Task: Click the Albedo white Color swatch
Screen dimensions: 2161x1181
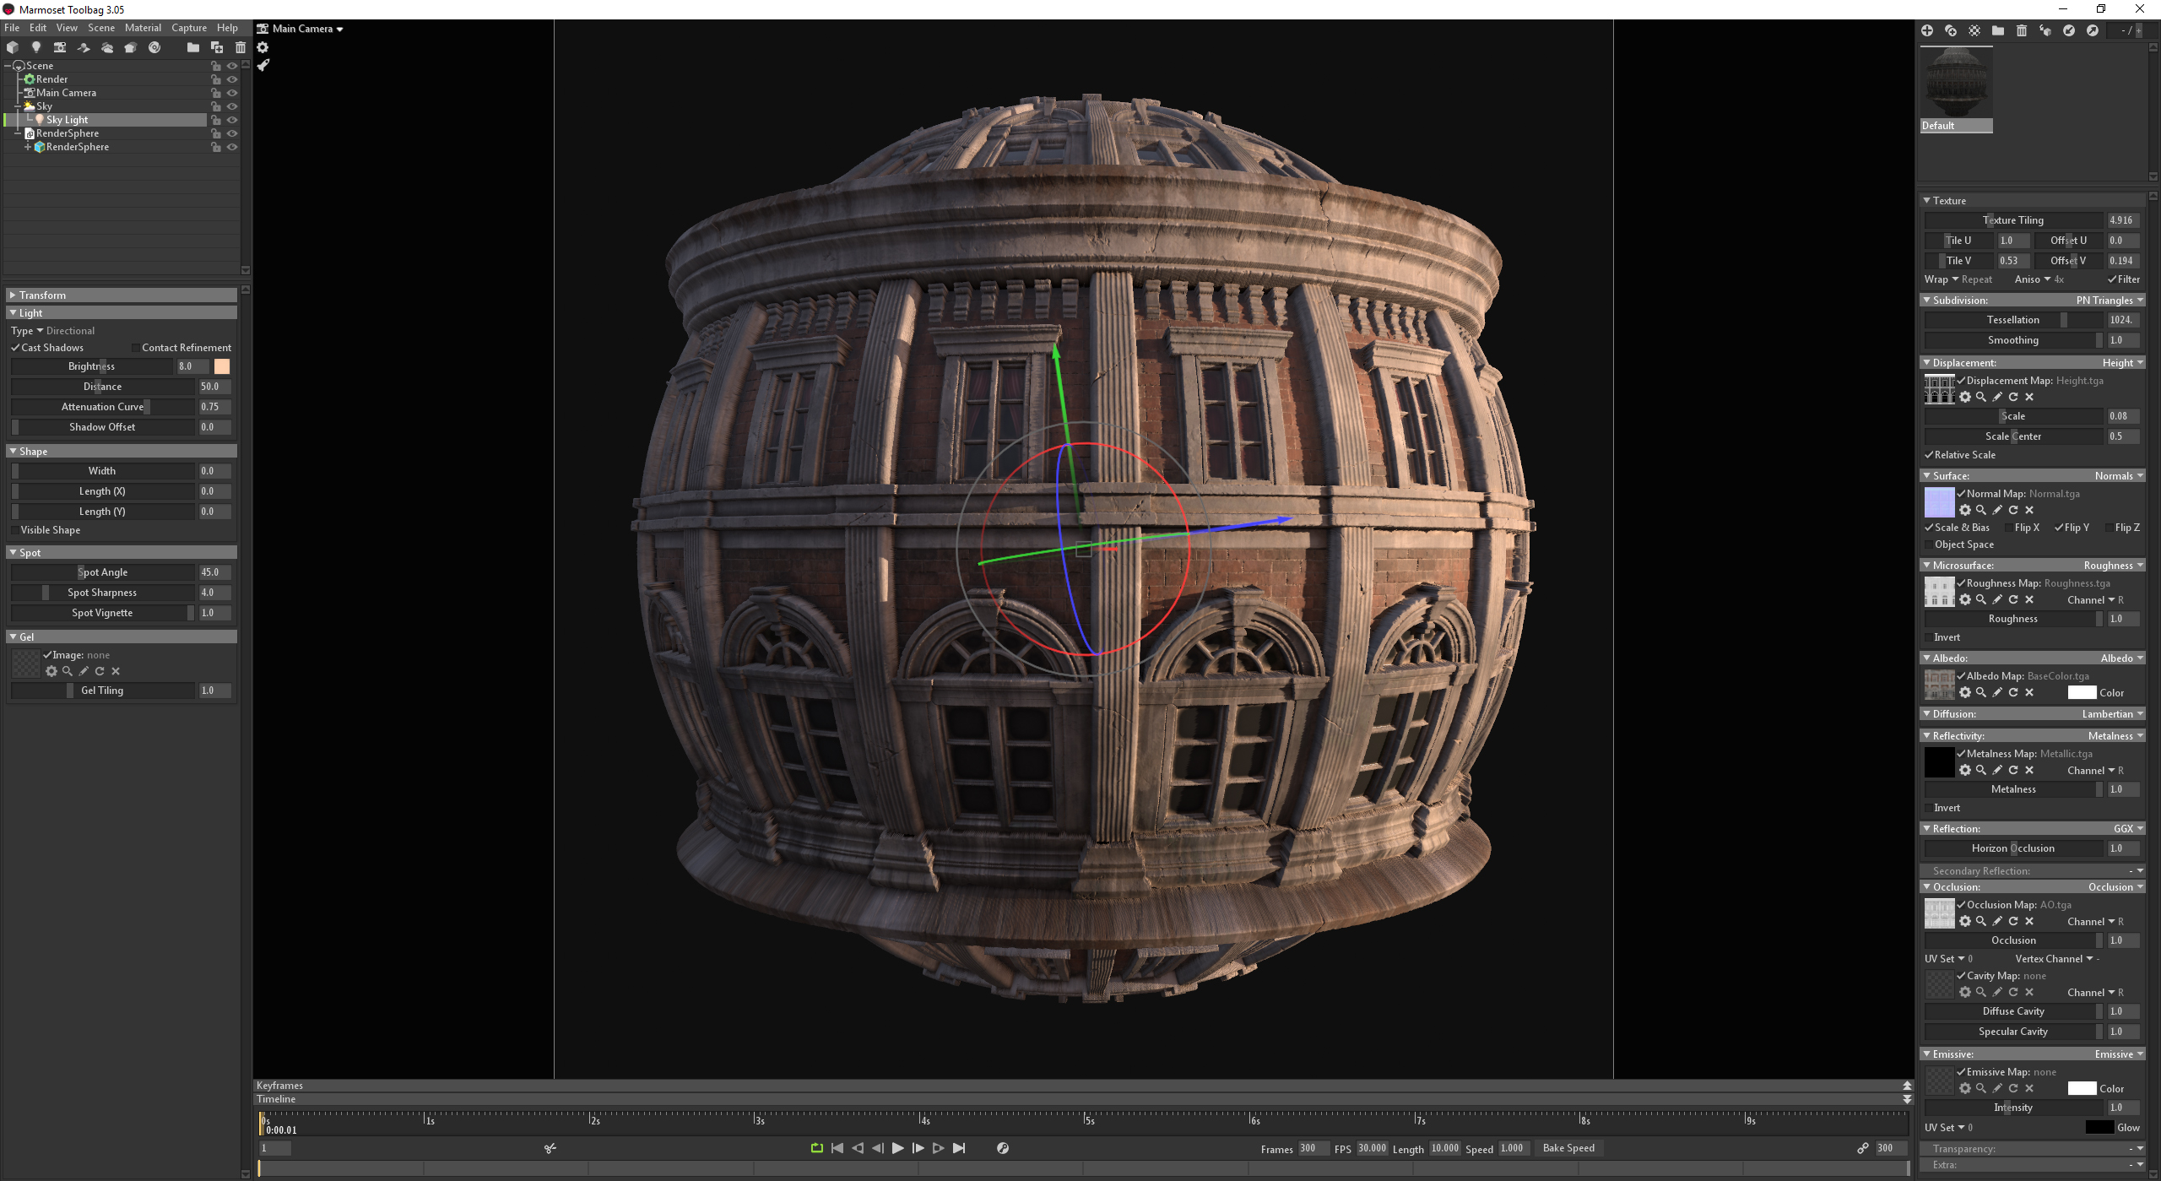Action: click(x=2082, y=693)
